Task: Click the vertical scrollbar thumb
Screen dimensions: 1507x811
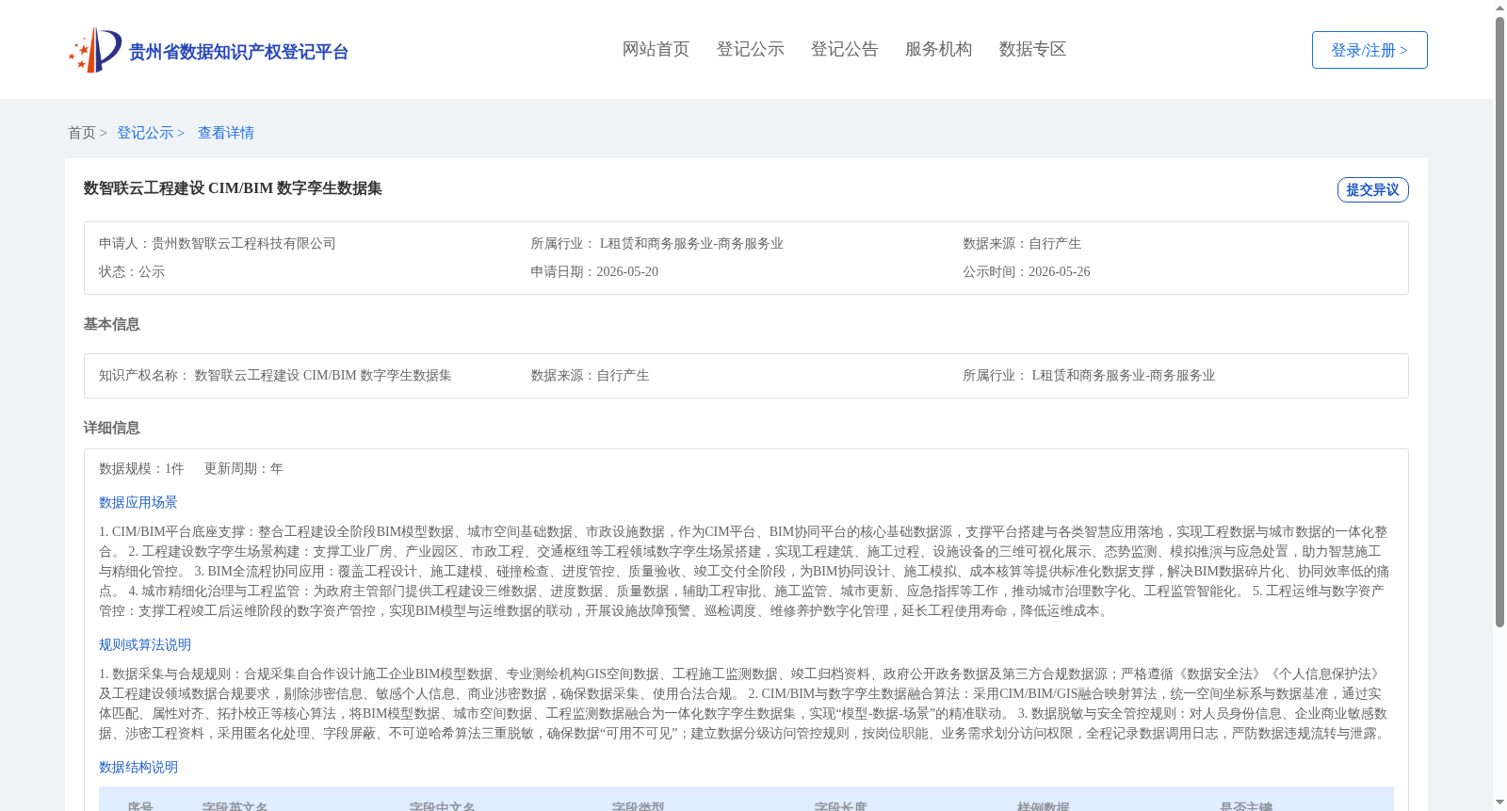Action: pos(1499,322)
